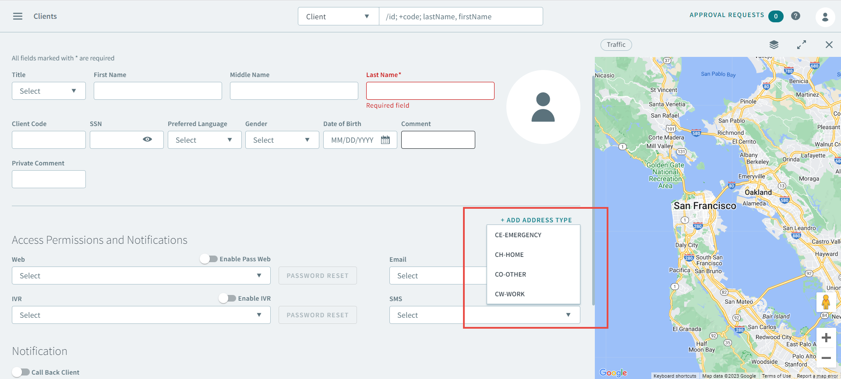Zoom out on the map
Viewport: 841px width, 379px height.
coord(826,358)
